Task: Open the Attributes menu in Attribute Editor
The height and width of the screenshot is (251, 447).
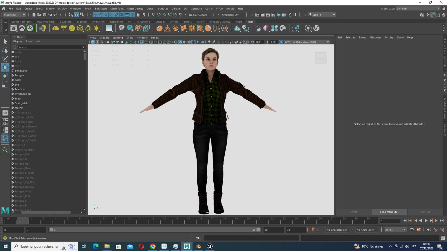Action: pos(375,37)
